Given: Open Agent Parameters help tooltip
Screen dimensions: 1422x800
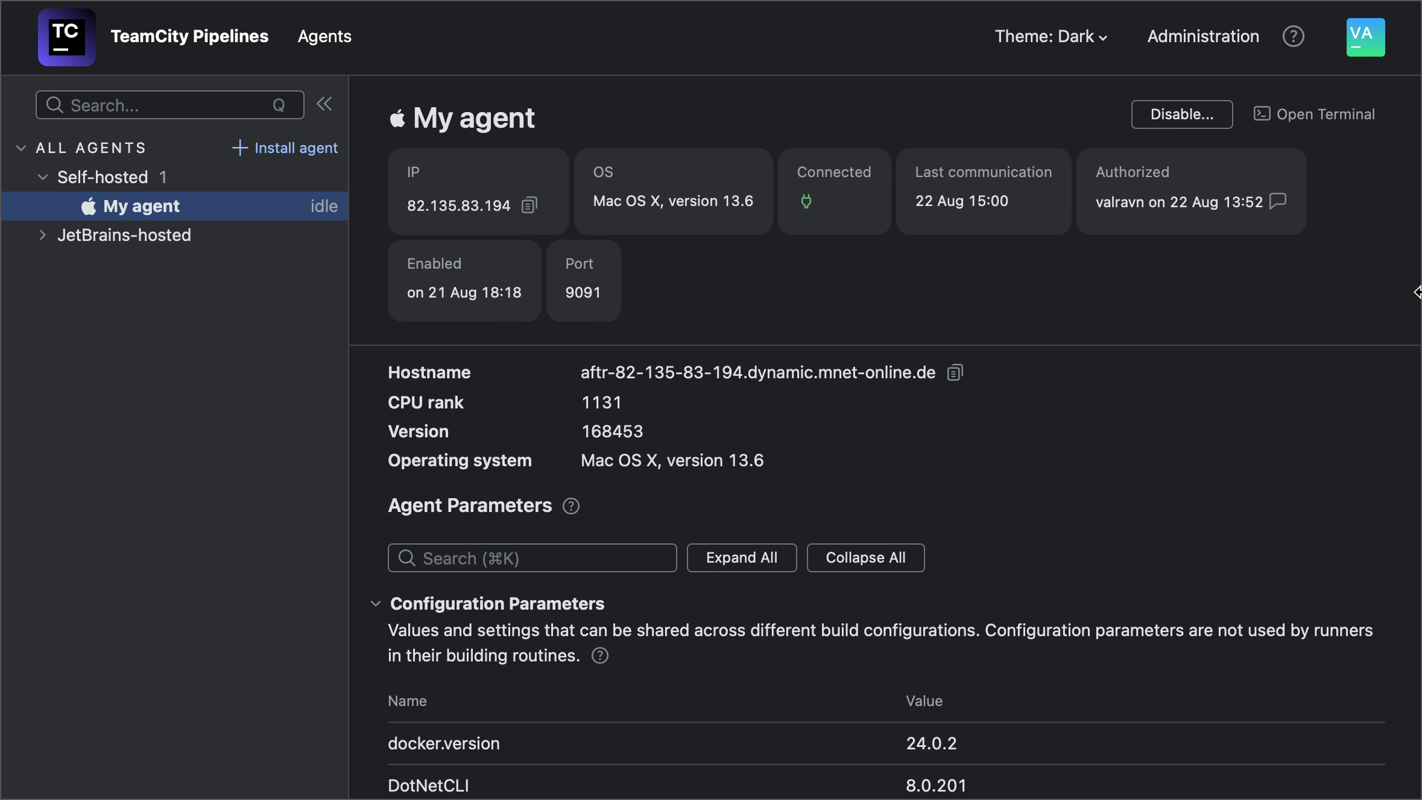Looking at the screenshot, I should point(570,506).
